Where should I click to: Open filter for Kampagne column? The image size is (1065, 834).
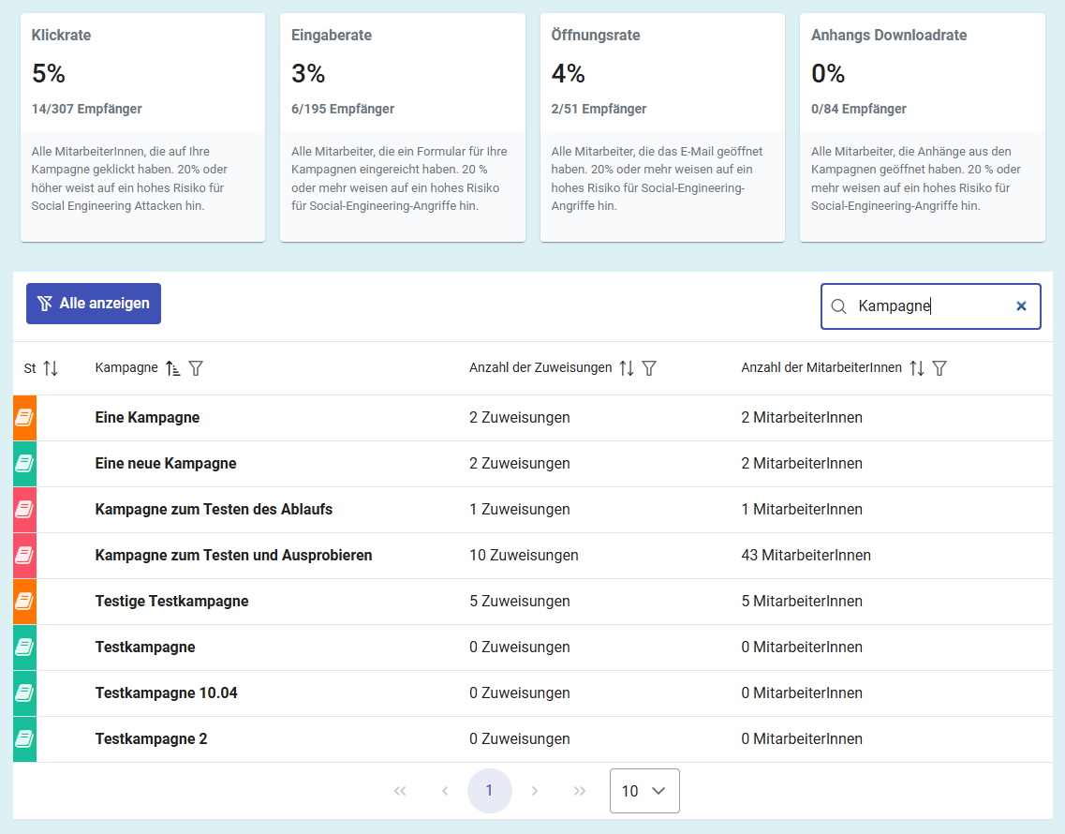(196, 368)
